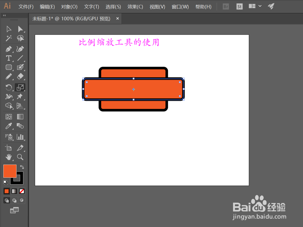Screen dimensions: 303x227
Task: Reset to default fill and stroke
Action: [x=5, y=182]
